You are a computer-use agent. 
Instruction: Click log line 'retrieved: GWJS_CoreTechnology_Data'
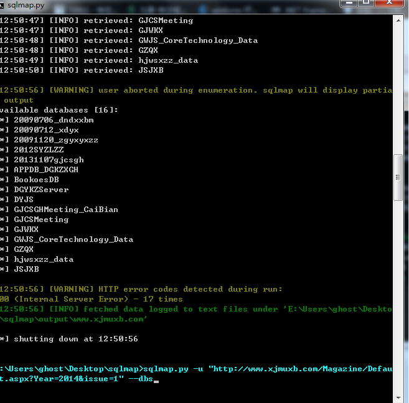[x=129, y=40]
